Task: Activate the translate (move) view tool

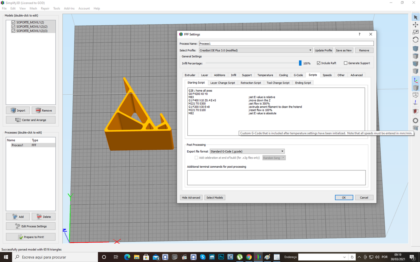Action: [x=415, y=25]
